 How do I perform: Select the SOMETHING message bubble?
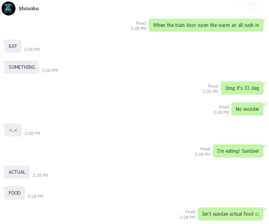(x=22, y=67)
